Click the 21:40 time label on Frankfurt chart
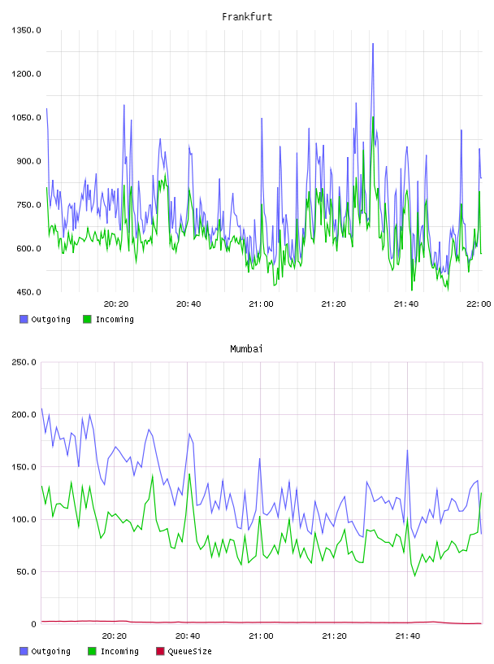Image resolution: width=494 pixels, height=664 pixels. click(406, 304)
